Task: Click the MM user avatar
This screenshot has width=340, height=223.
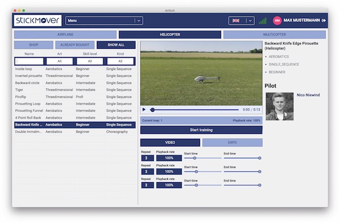Action: (x=277, y=20)
